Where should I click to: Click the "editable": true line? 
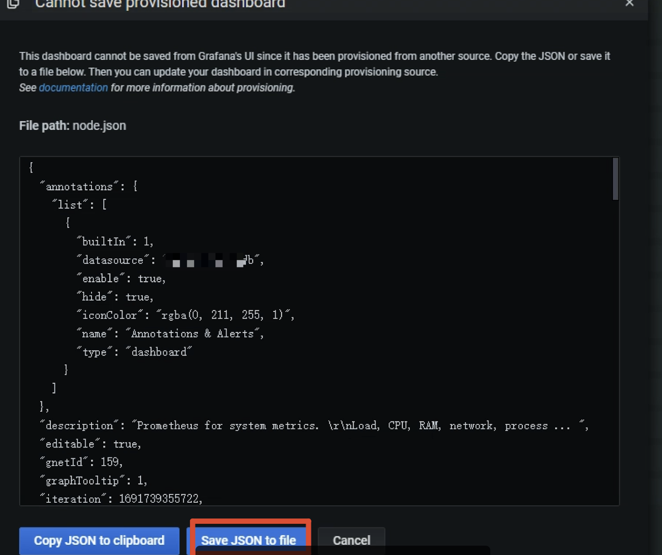point(90,444)
